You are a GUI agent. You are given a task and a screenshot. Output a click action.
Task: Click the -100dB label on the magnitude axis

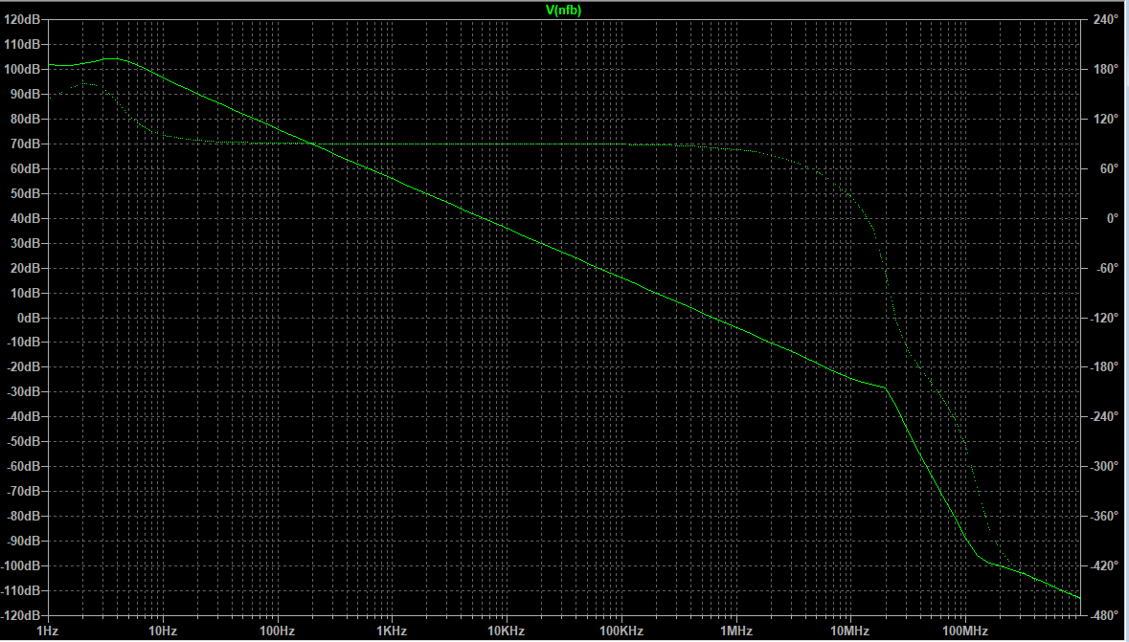coord(21,565)
